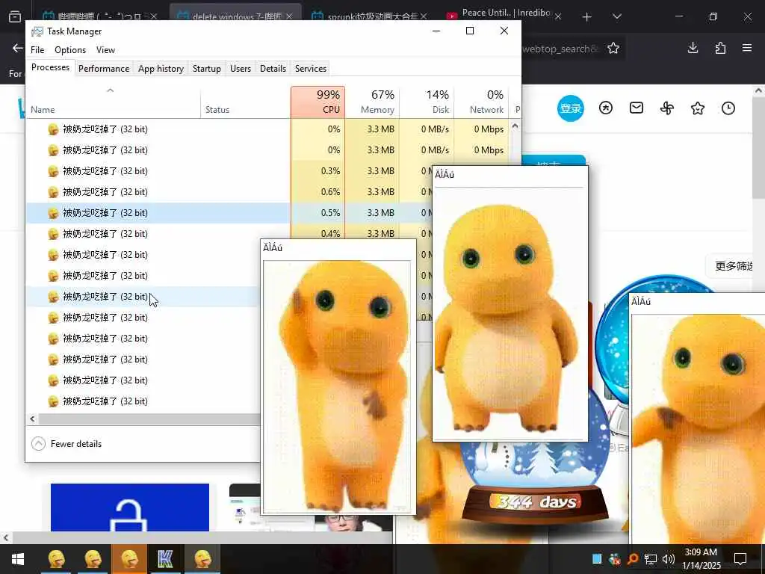Open the volume speaker tray icon

point(669,559)
